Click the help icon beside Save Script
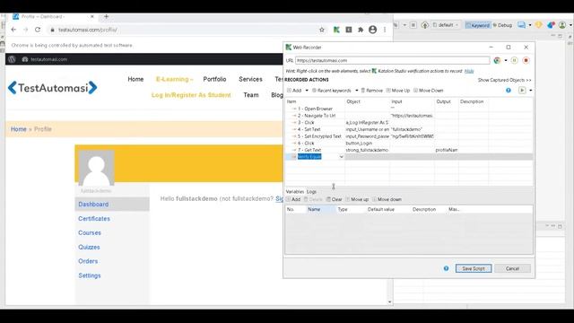 tap(446, 268)
